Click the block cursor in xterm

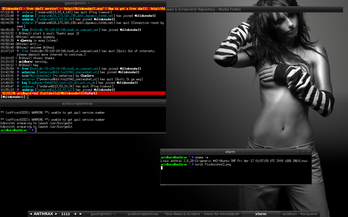click(x=162, y=168)
